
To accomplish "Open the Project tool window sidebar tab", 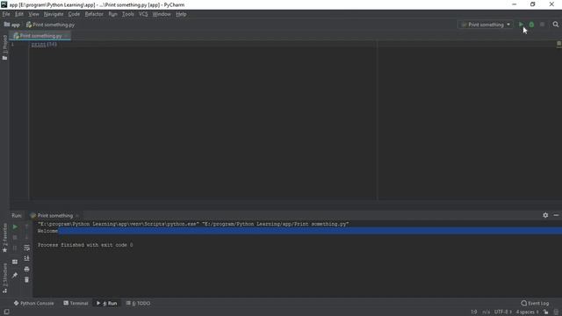I will coord(4,47).
